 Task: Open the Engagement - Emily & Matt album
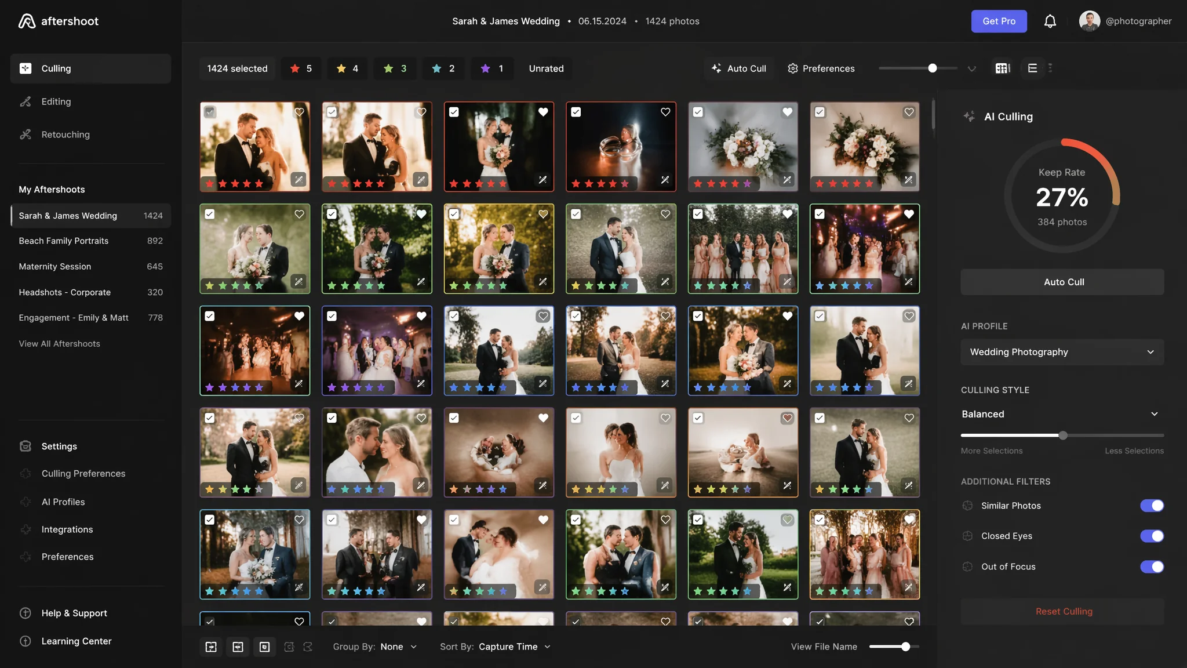90,318
